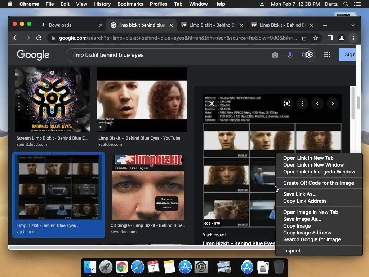Open Notes from the Dock

[169, 267]
